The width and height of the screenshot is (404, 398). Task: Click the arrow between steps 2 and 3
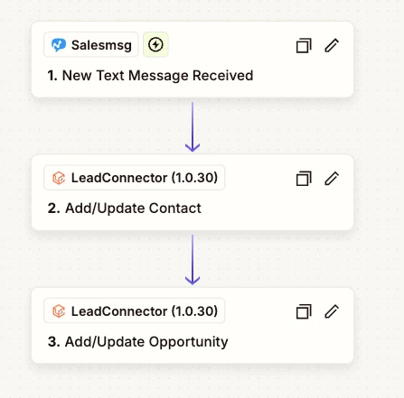tap(193, 260)
